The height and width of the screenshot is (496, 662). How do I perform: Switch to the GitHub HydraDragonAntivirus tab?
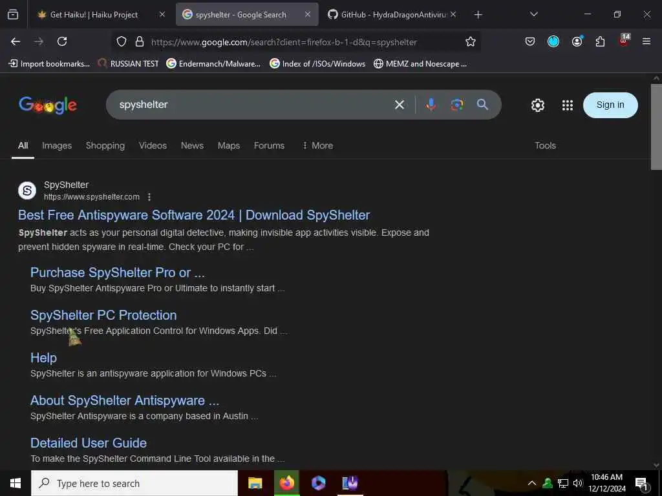tap(389, 15)
